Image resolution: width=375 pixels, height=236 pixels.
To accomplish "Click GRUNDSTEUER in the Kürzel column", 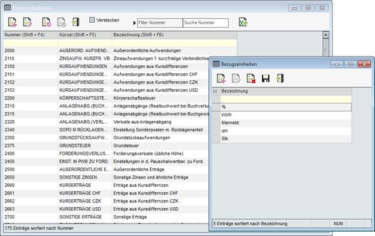I will click(75, 145).
